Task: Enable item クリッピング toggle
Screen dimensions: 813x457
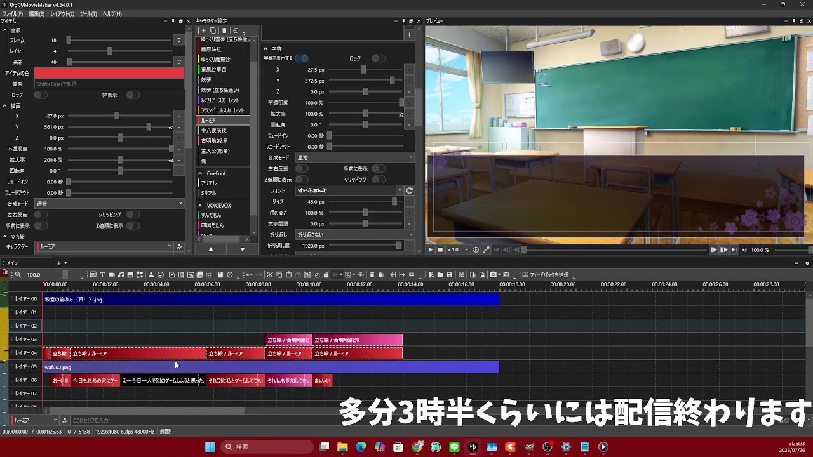Action: pos(133,215)
